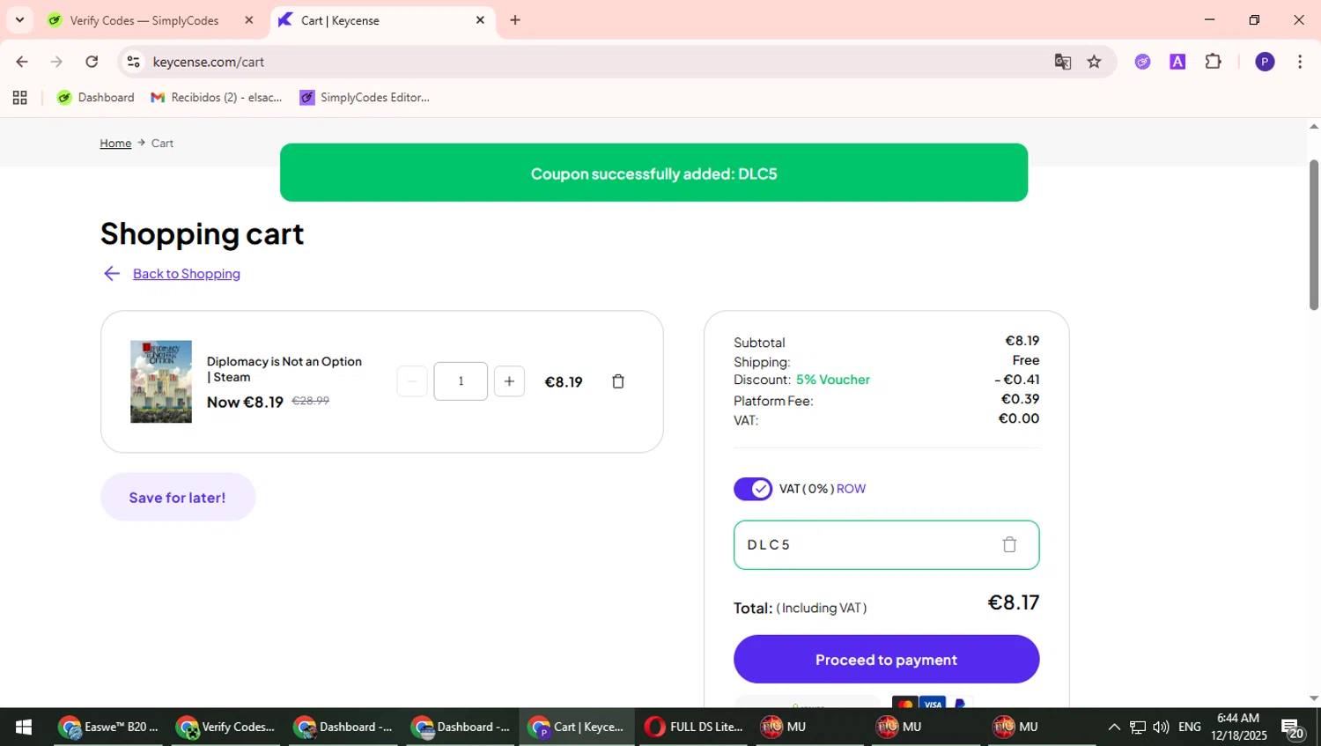Go back to previous page

pos(22,62)
